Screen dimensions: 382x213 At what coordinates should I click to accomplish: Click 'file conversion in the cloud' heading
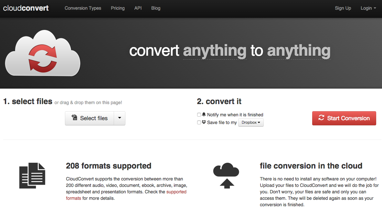311,166
